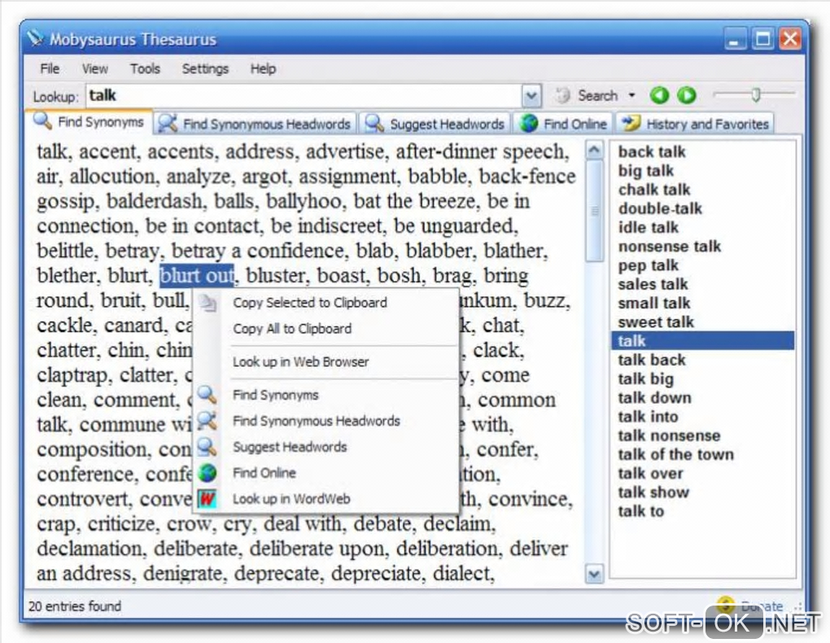Click the green back navigation arrow
Viewport: 830px width, 643px height.
point(659,95)
